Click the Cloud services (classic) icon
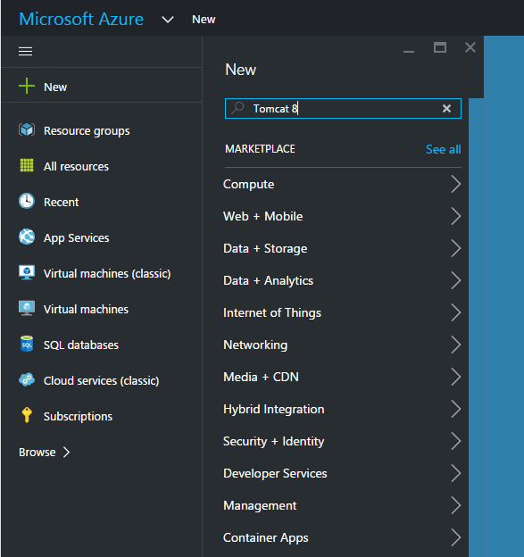Viewport: 524px width, 557px height. click(x=27, y=379)
